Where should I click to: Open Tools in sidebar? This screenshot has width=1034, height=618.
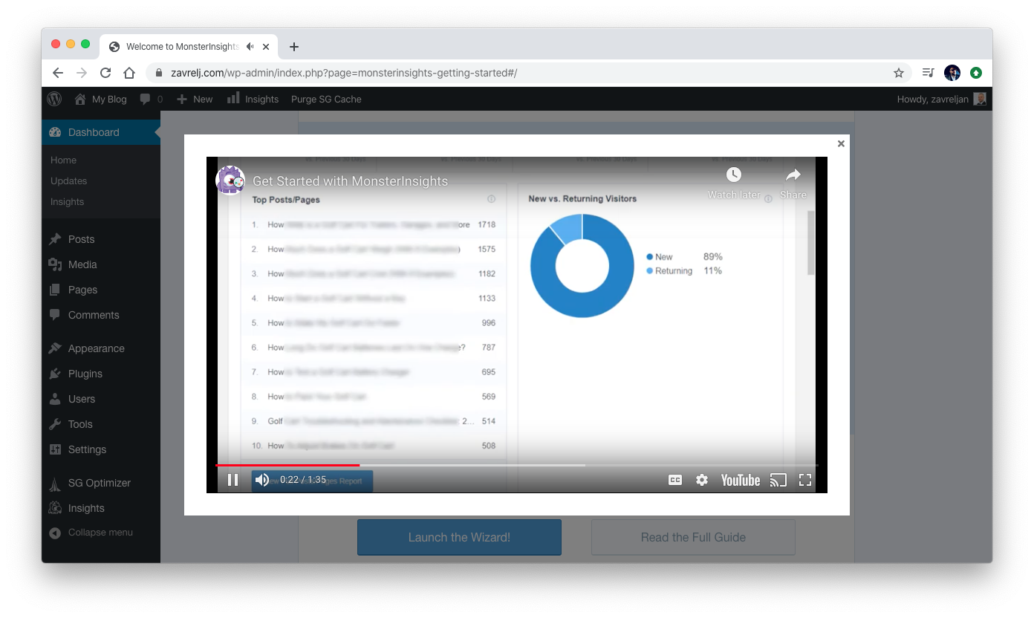pos(101,424)
